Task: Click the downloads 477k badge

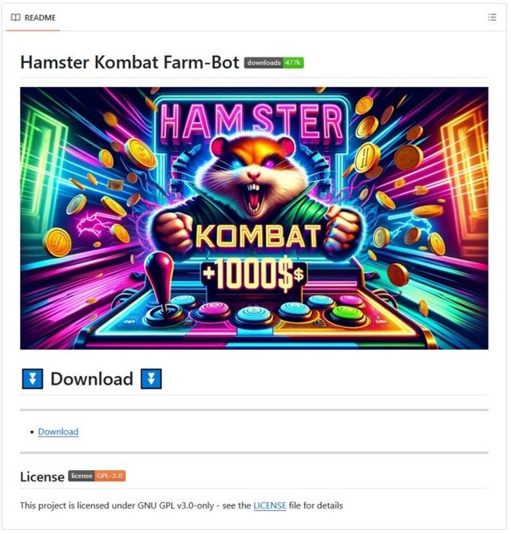Action: (274, 63)
